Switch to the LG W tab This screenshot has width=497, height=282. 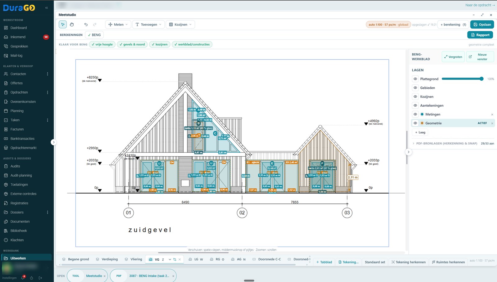196,259
